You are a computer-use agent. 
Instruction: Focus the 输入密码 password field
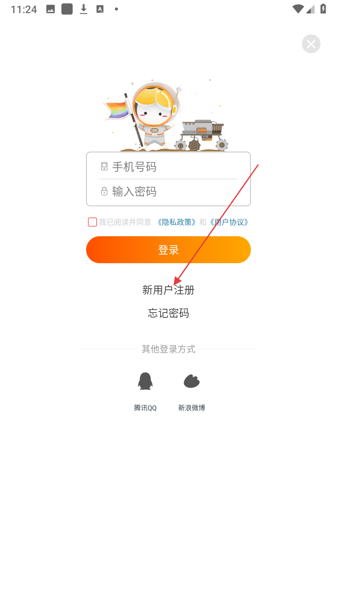pos(168,192)
